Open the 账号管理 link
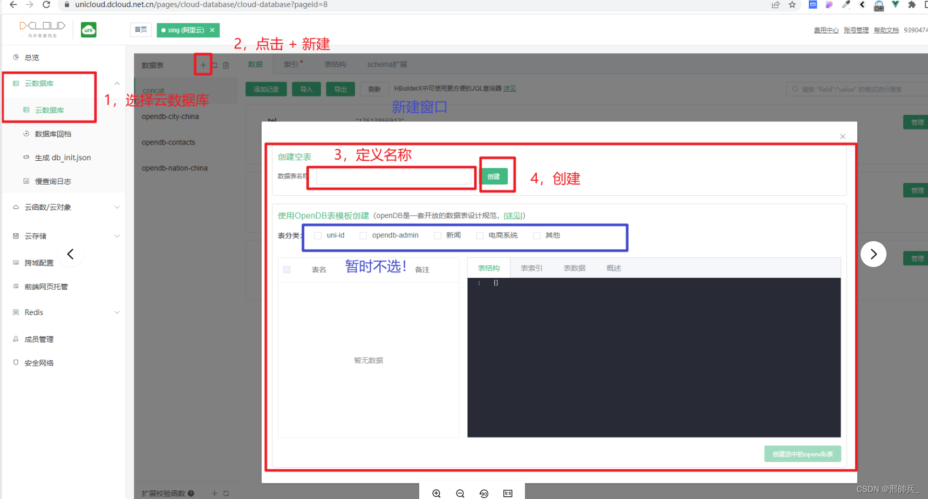 856,30
